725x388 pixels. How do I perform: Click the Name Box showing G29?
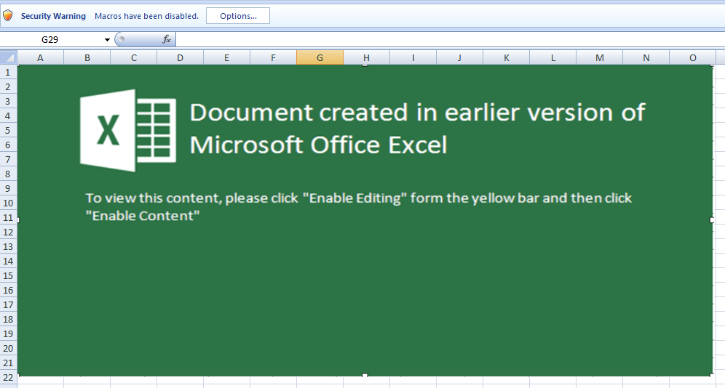[50, 40]
